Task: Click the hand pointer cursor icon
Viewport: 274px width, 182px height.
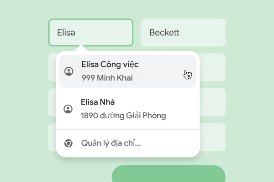Action: pos(187,75)
